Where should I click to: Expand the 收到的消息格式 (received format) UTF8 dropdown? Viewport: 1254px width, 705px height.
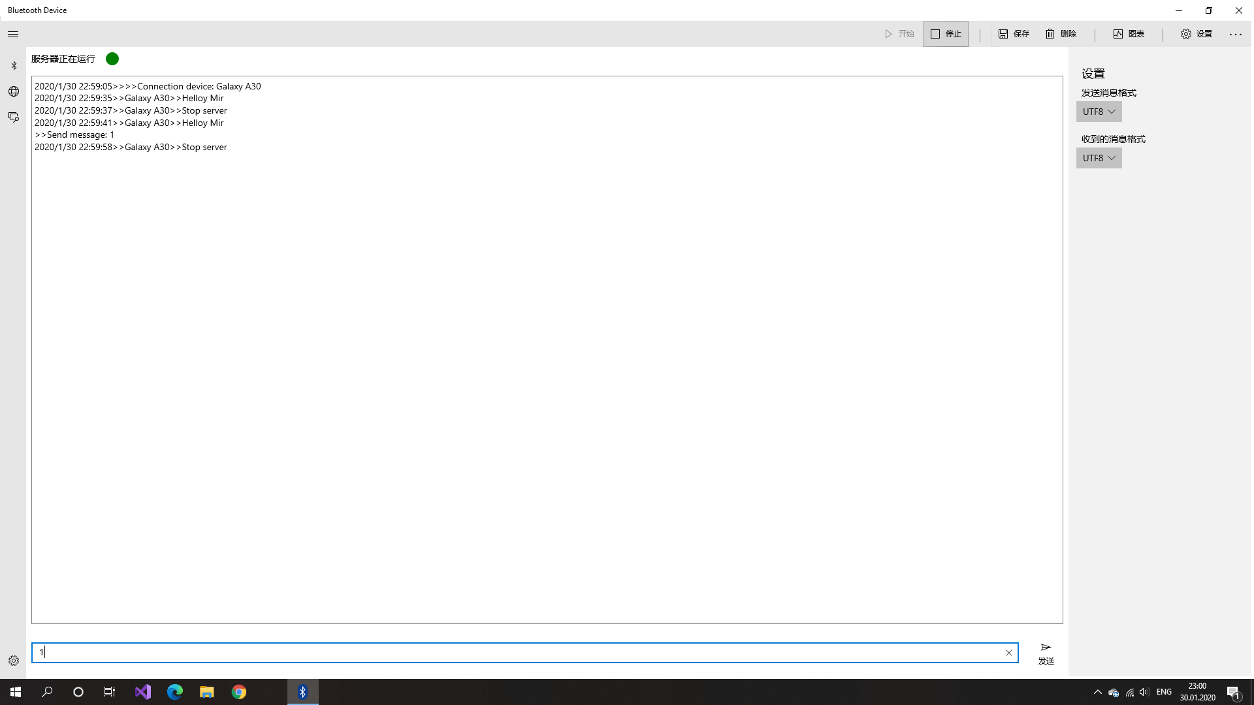pos(1099,158)
